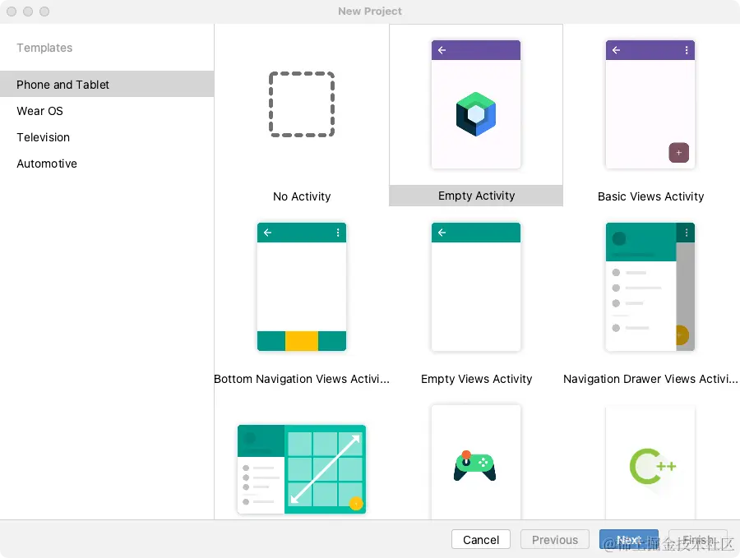Pick the Navigation Drawer Views Activity preview

[650, 287]
